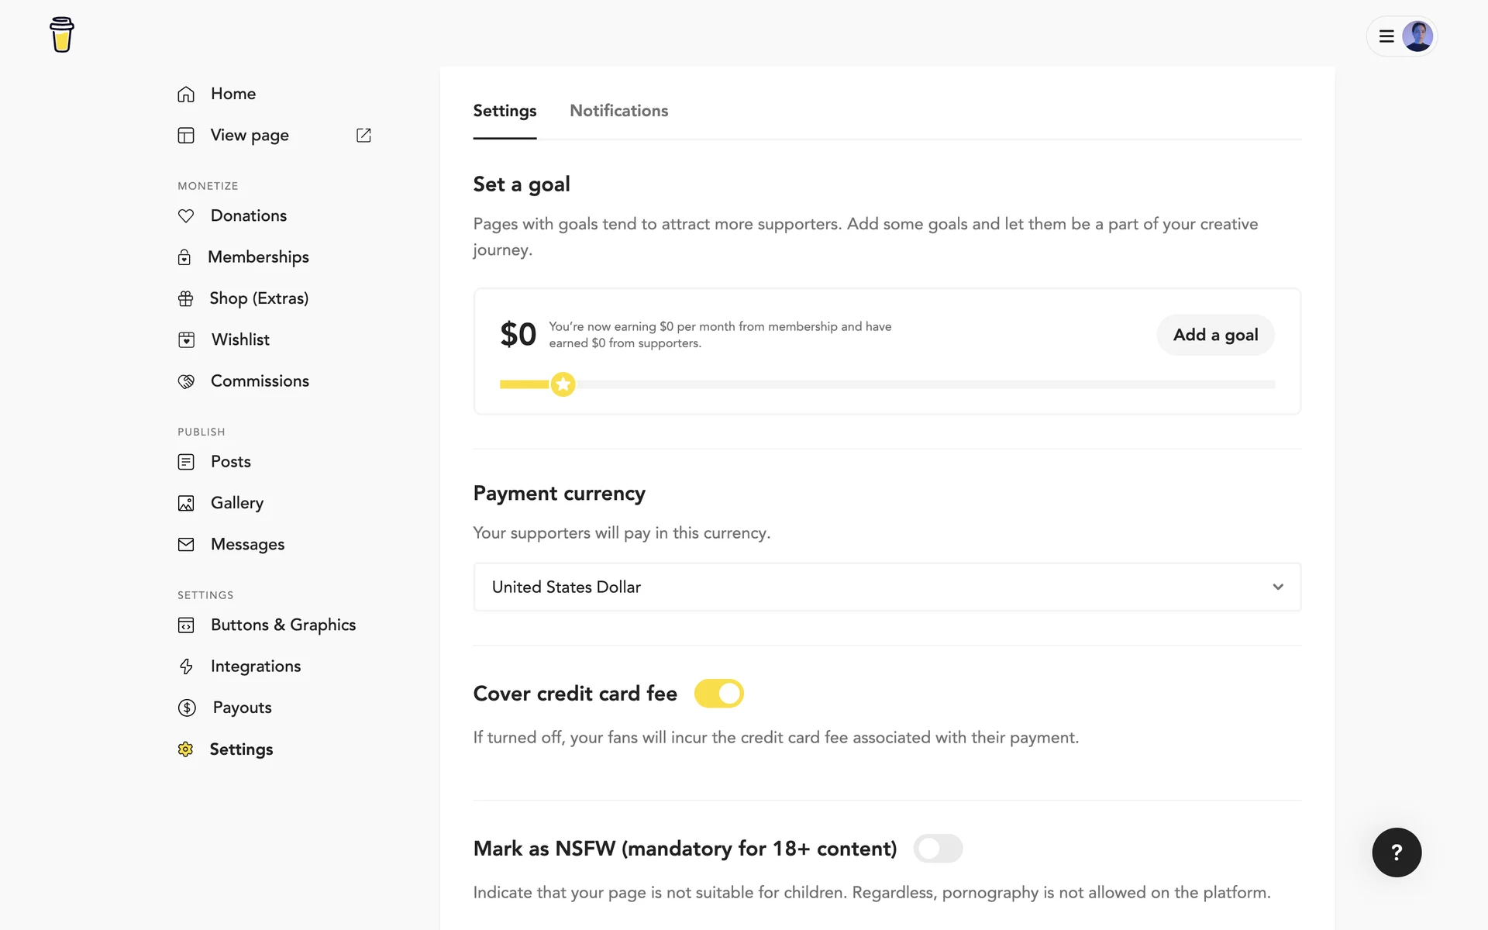Open the external link icon beside View page

point(363,136)
